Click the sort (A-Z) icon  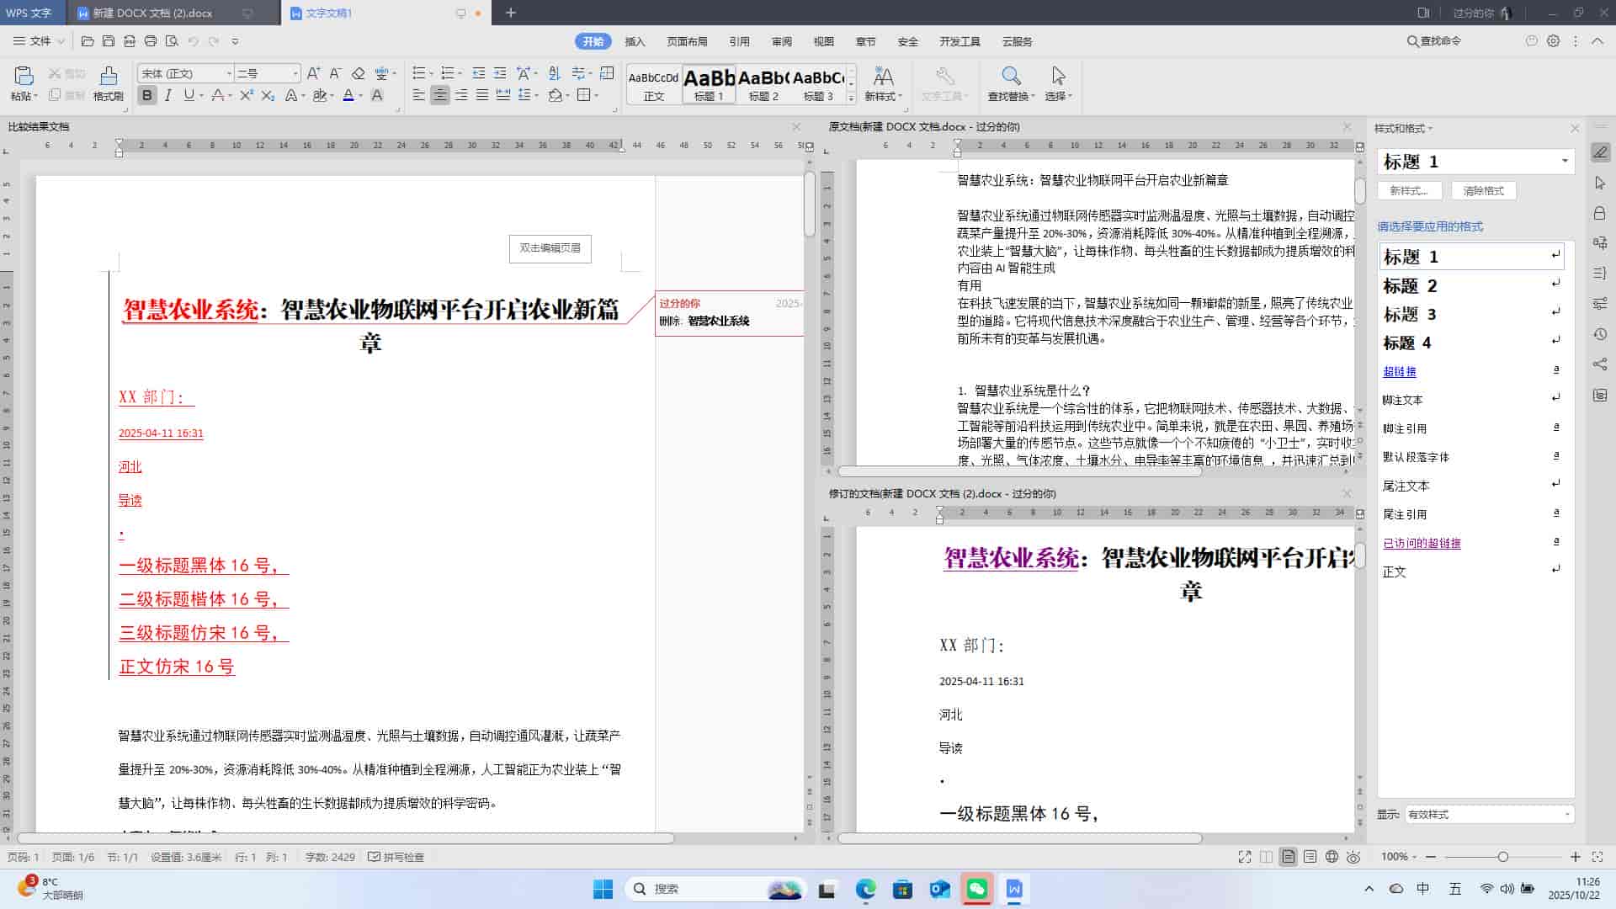(554, 73)
